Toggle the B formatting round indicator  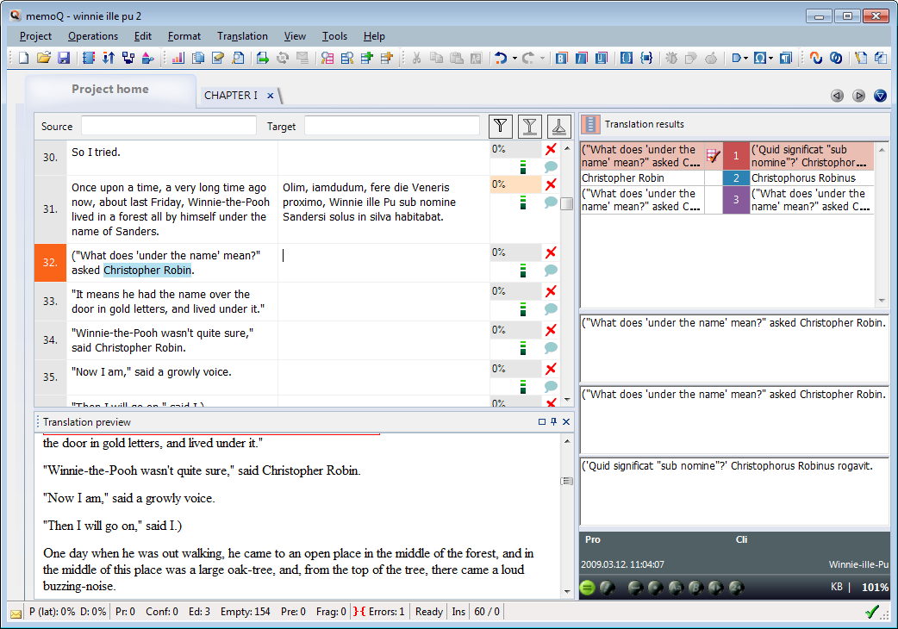(x=695, y=588)
